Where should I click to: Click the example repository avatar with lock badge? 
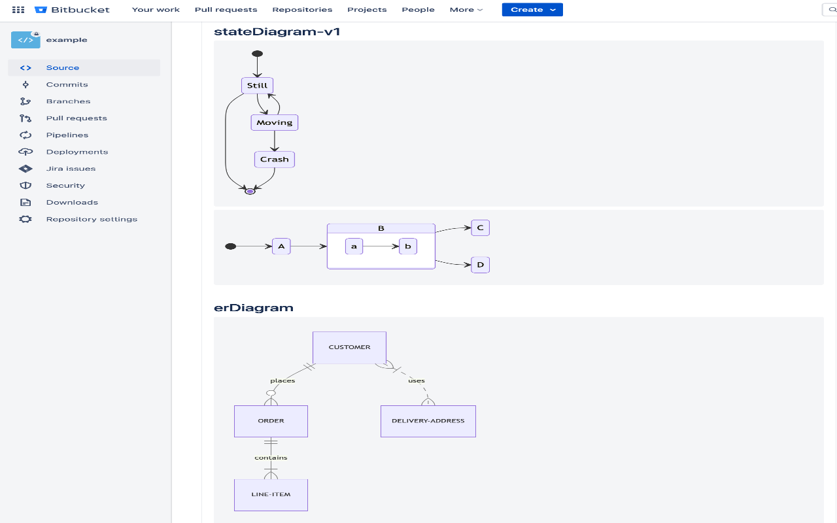tap(26, 39)
